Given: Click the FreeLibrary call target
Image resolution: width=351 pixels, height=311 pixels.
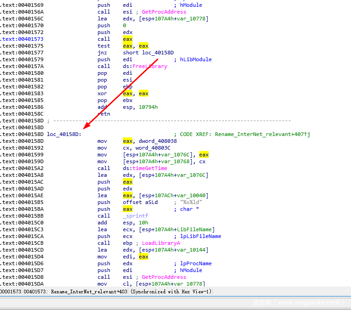Looking at the screenshot, I should point(150,66).
